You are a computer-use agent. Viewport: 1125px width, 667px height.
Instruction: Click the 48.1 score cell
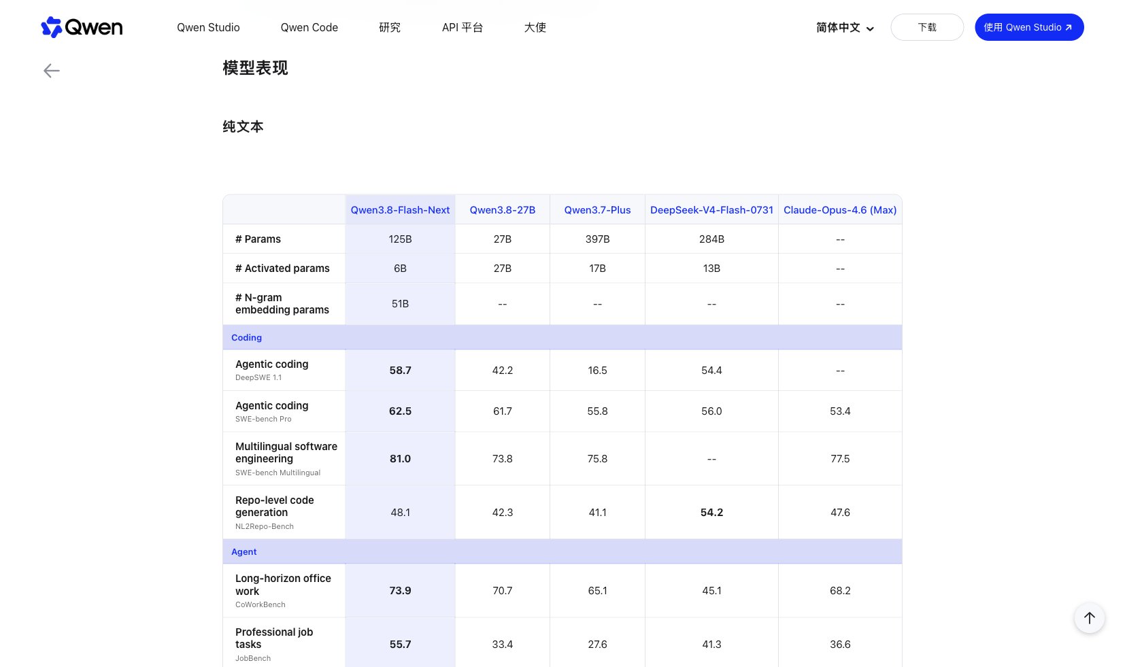[x=400, y=513]
